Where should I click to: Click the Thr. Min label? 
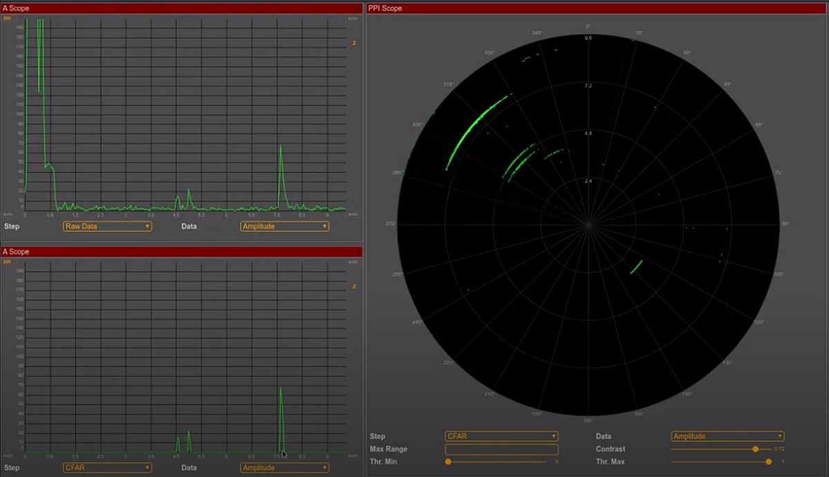click(383, 462)
